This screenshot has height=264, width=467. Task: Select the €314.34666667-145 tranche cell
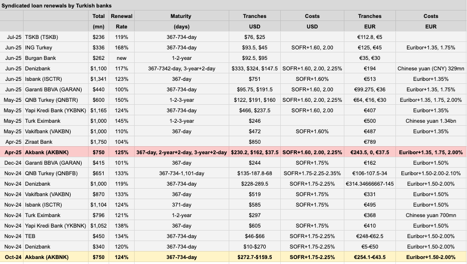[x=369, y=184]
